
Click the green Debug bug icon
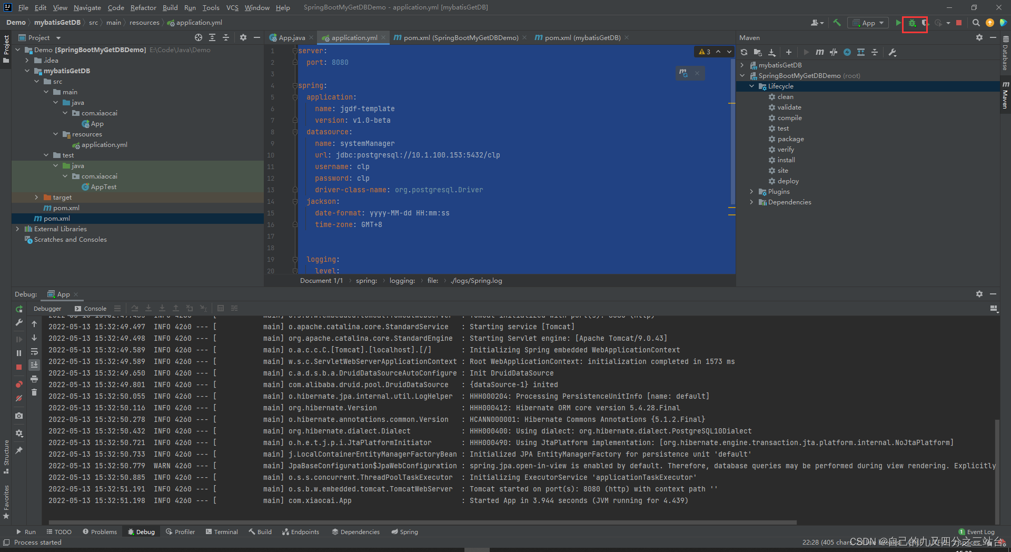(x=912, y=23)
